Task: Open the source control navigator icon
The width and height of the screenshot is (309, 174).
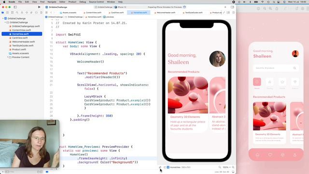Action: click(8, 13)
